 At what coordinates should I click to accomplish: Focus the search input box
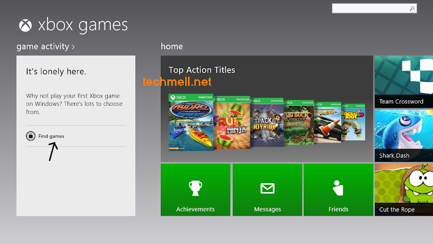374,9
